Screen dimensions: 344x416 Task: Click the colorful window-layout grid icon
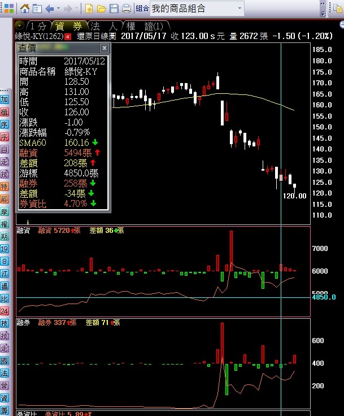point(8,8)
